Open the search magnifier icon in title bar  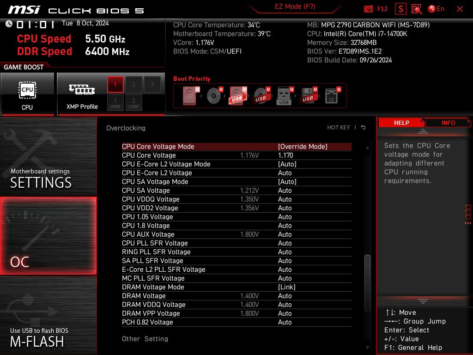click(x=416, y=8)
